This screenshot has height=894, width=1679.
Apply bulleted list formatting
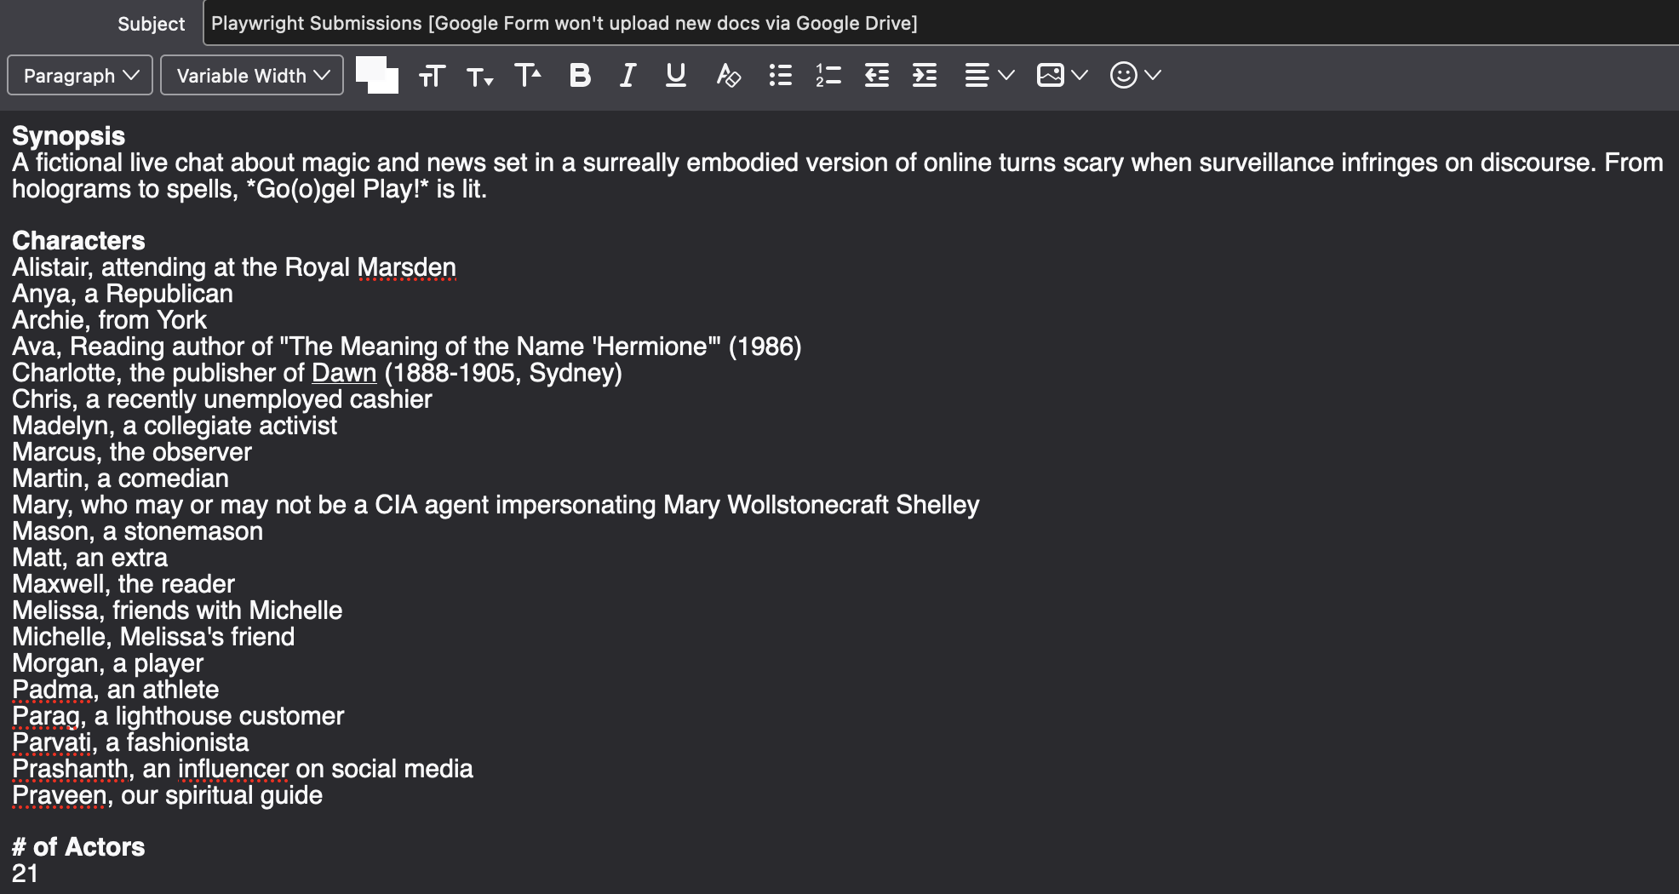[780, 76]
